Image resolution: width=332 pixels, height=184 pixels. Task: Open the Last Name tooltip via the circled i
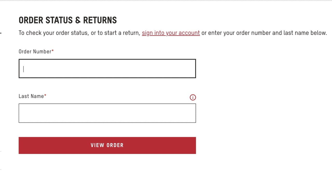pos(193,97)
